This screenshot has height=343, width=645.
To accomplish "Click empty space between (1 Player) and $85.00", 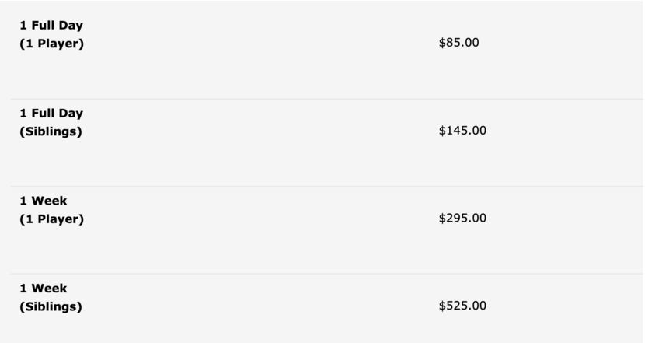I will coord(261,43).
